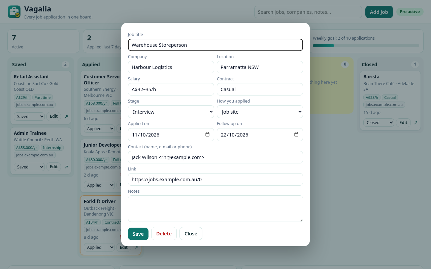Click the Salary field A$32–35/h

click(171, 89)
